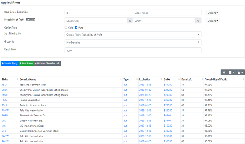Click the $750.00 strike link
Screen dimensions: 245x144
(168, 105)
